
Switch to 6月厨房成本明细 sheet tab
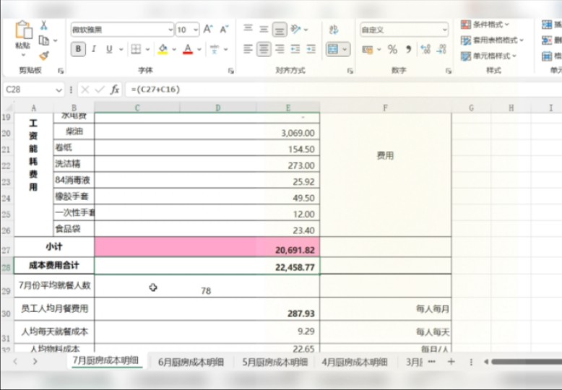pos(191,362)
